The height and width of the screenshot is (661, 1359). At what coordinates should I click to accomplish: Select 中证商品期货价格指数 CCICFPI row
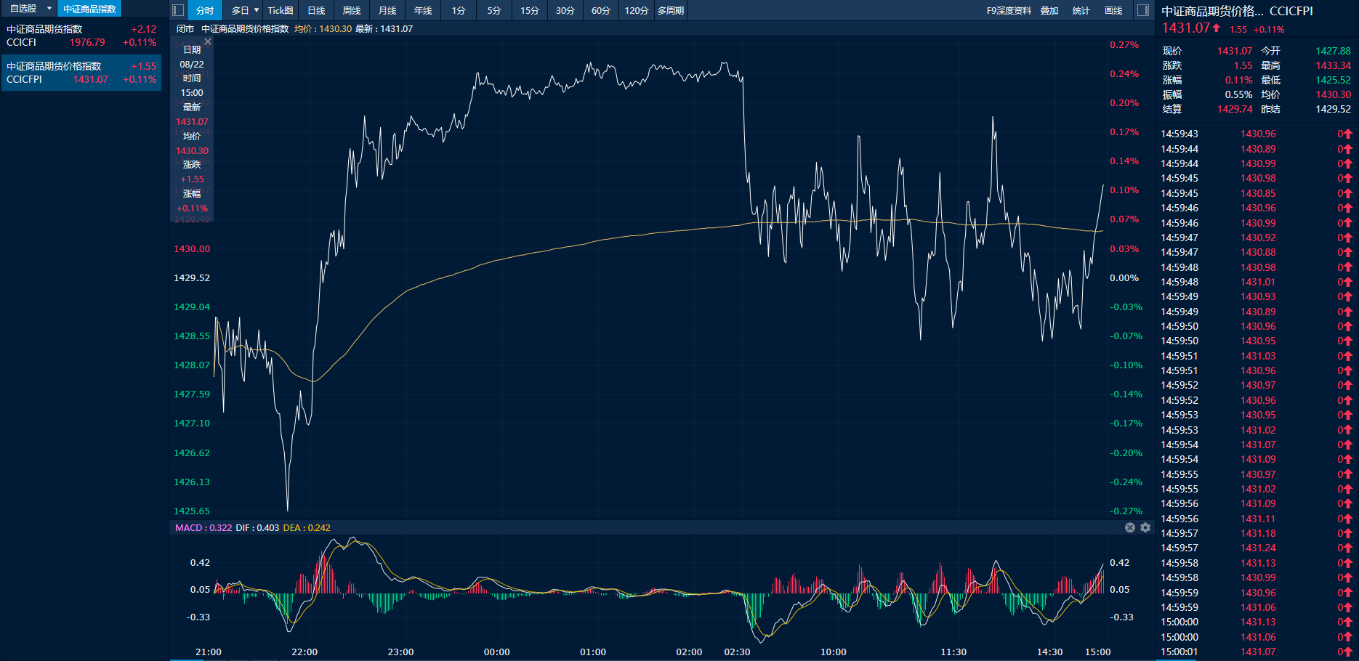tap(81, 73)
